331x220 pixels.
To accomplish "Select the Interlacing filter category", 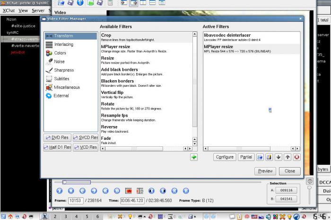I will (71, 44).
